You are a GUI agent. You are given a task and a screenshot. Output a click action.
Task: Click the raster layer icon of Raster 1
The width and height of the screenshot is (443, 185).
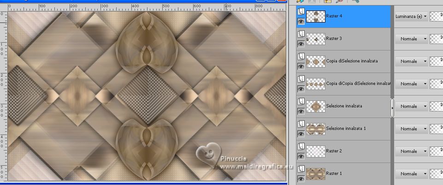(301, 169)
